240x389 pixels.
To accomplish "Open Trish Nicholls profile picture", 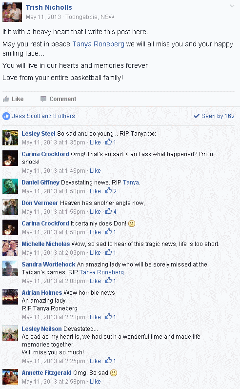I will click(12, 12).
